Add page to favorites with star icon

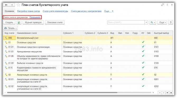coord(18,5)
